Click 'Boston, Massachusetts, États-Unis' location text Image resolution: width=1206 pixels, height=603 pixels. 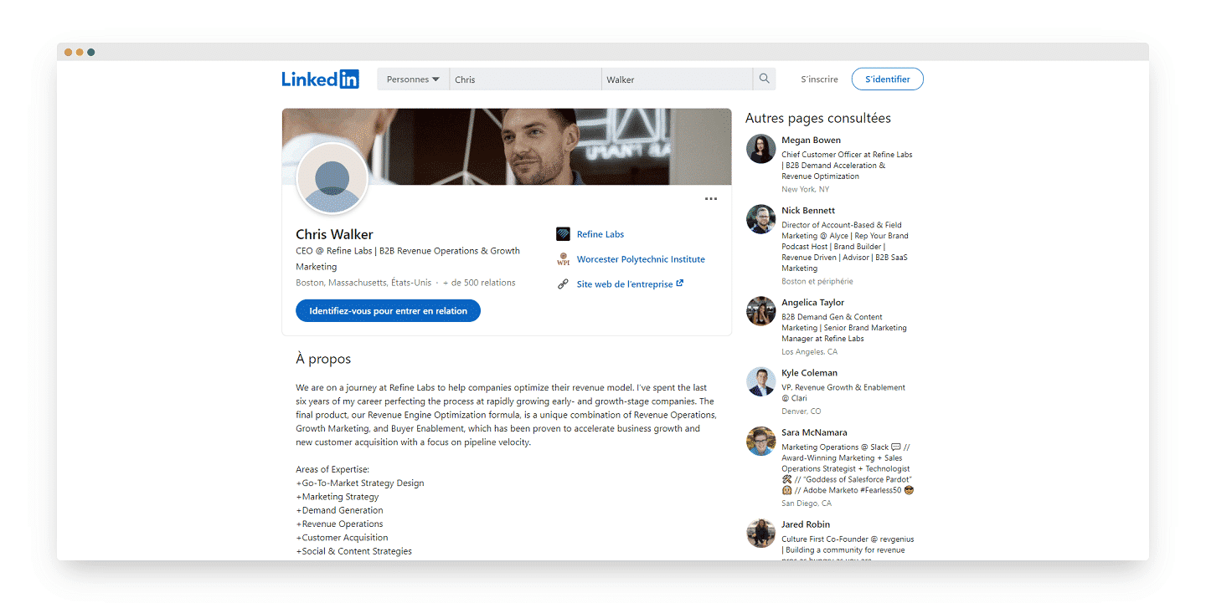363,283
